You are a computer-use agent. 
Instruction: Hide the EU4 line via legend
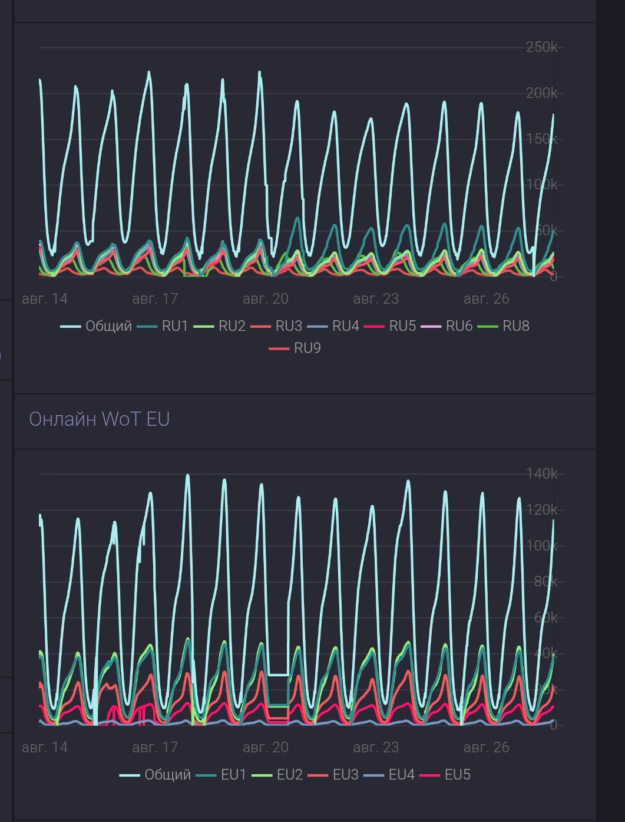tap(389, 775)
